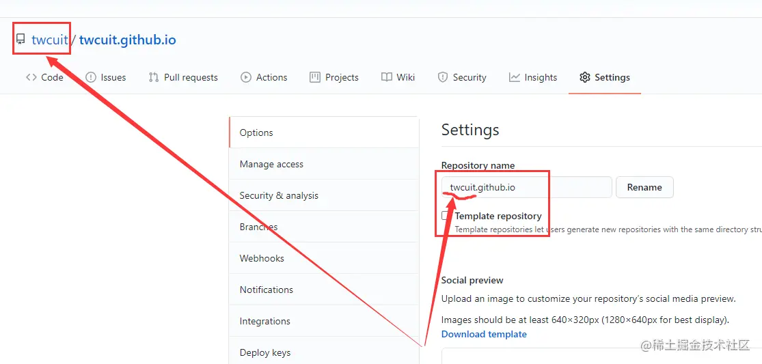The width and height of the screenshot is (762, 364).
Task: Go to Branches settings
Action: [x=324, y=227]
